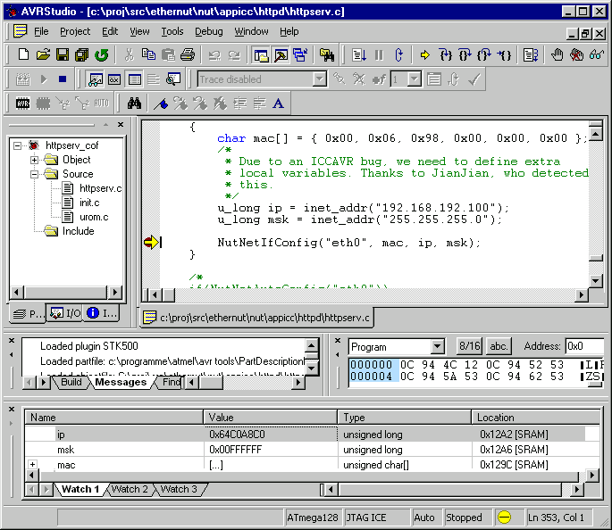Click the yellow Show Next Statement arrow

[x=425, y=55]
